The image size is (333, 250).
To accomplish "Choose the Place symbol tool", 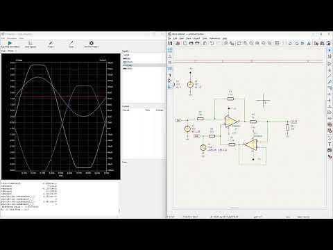I will [330, 63].
